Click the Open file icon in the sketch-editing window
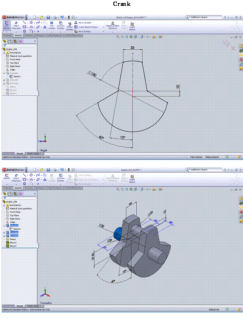 (x=41, y=17)
